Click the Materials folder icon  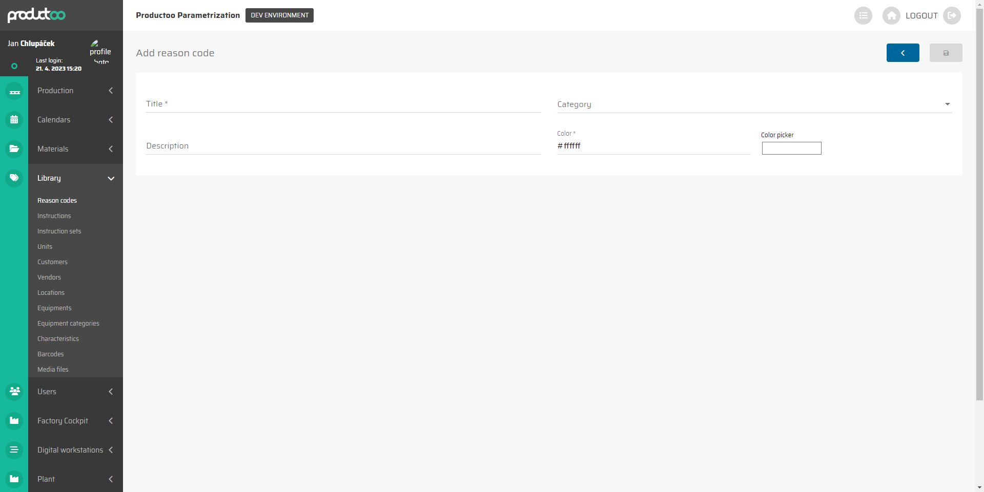[x=14, y=149]
